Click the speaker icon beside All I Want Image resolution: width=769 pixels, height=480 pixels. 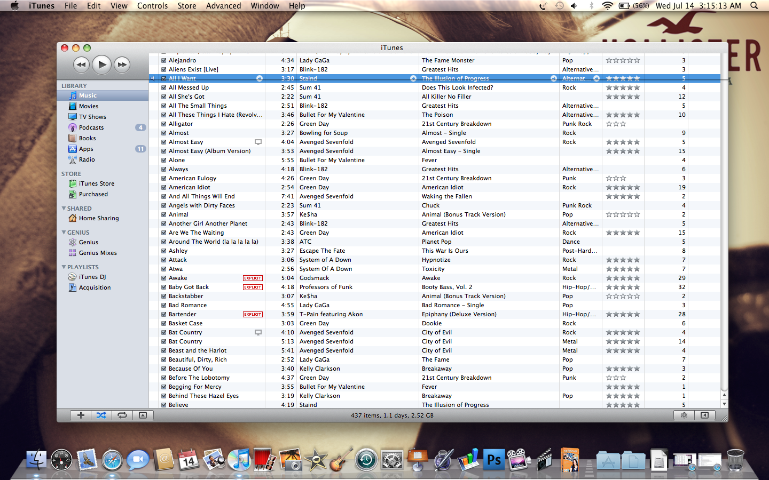point(153,78)
